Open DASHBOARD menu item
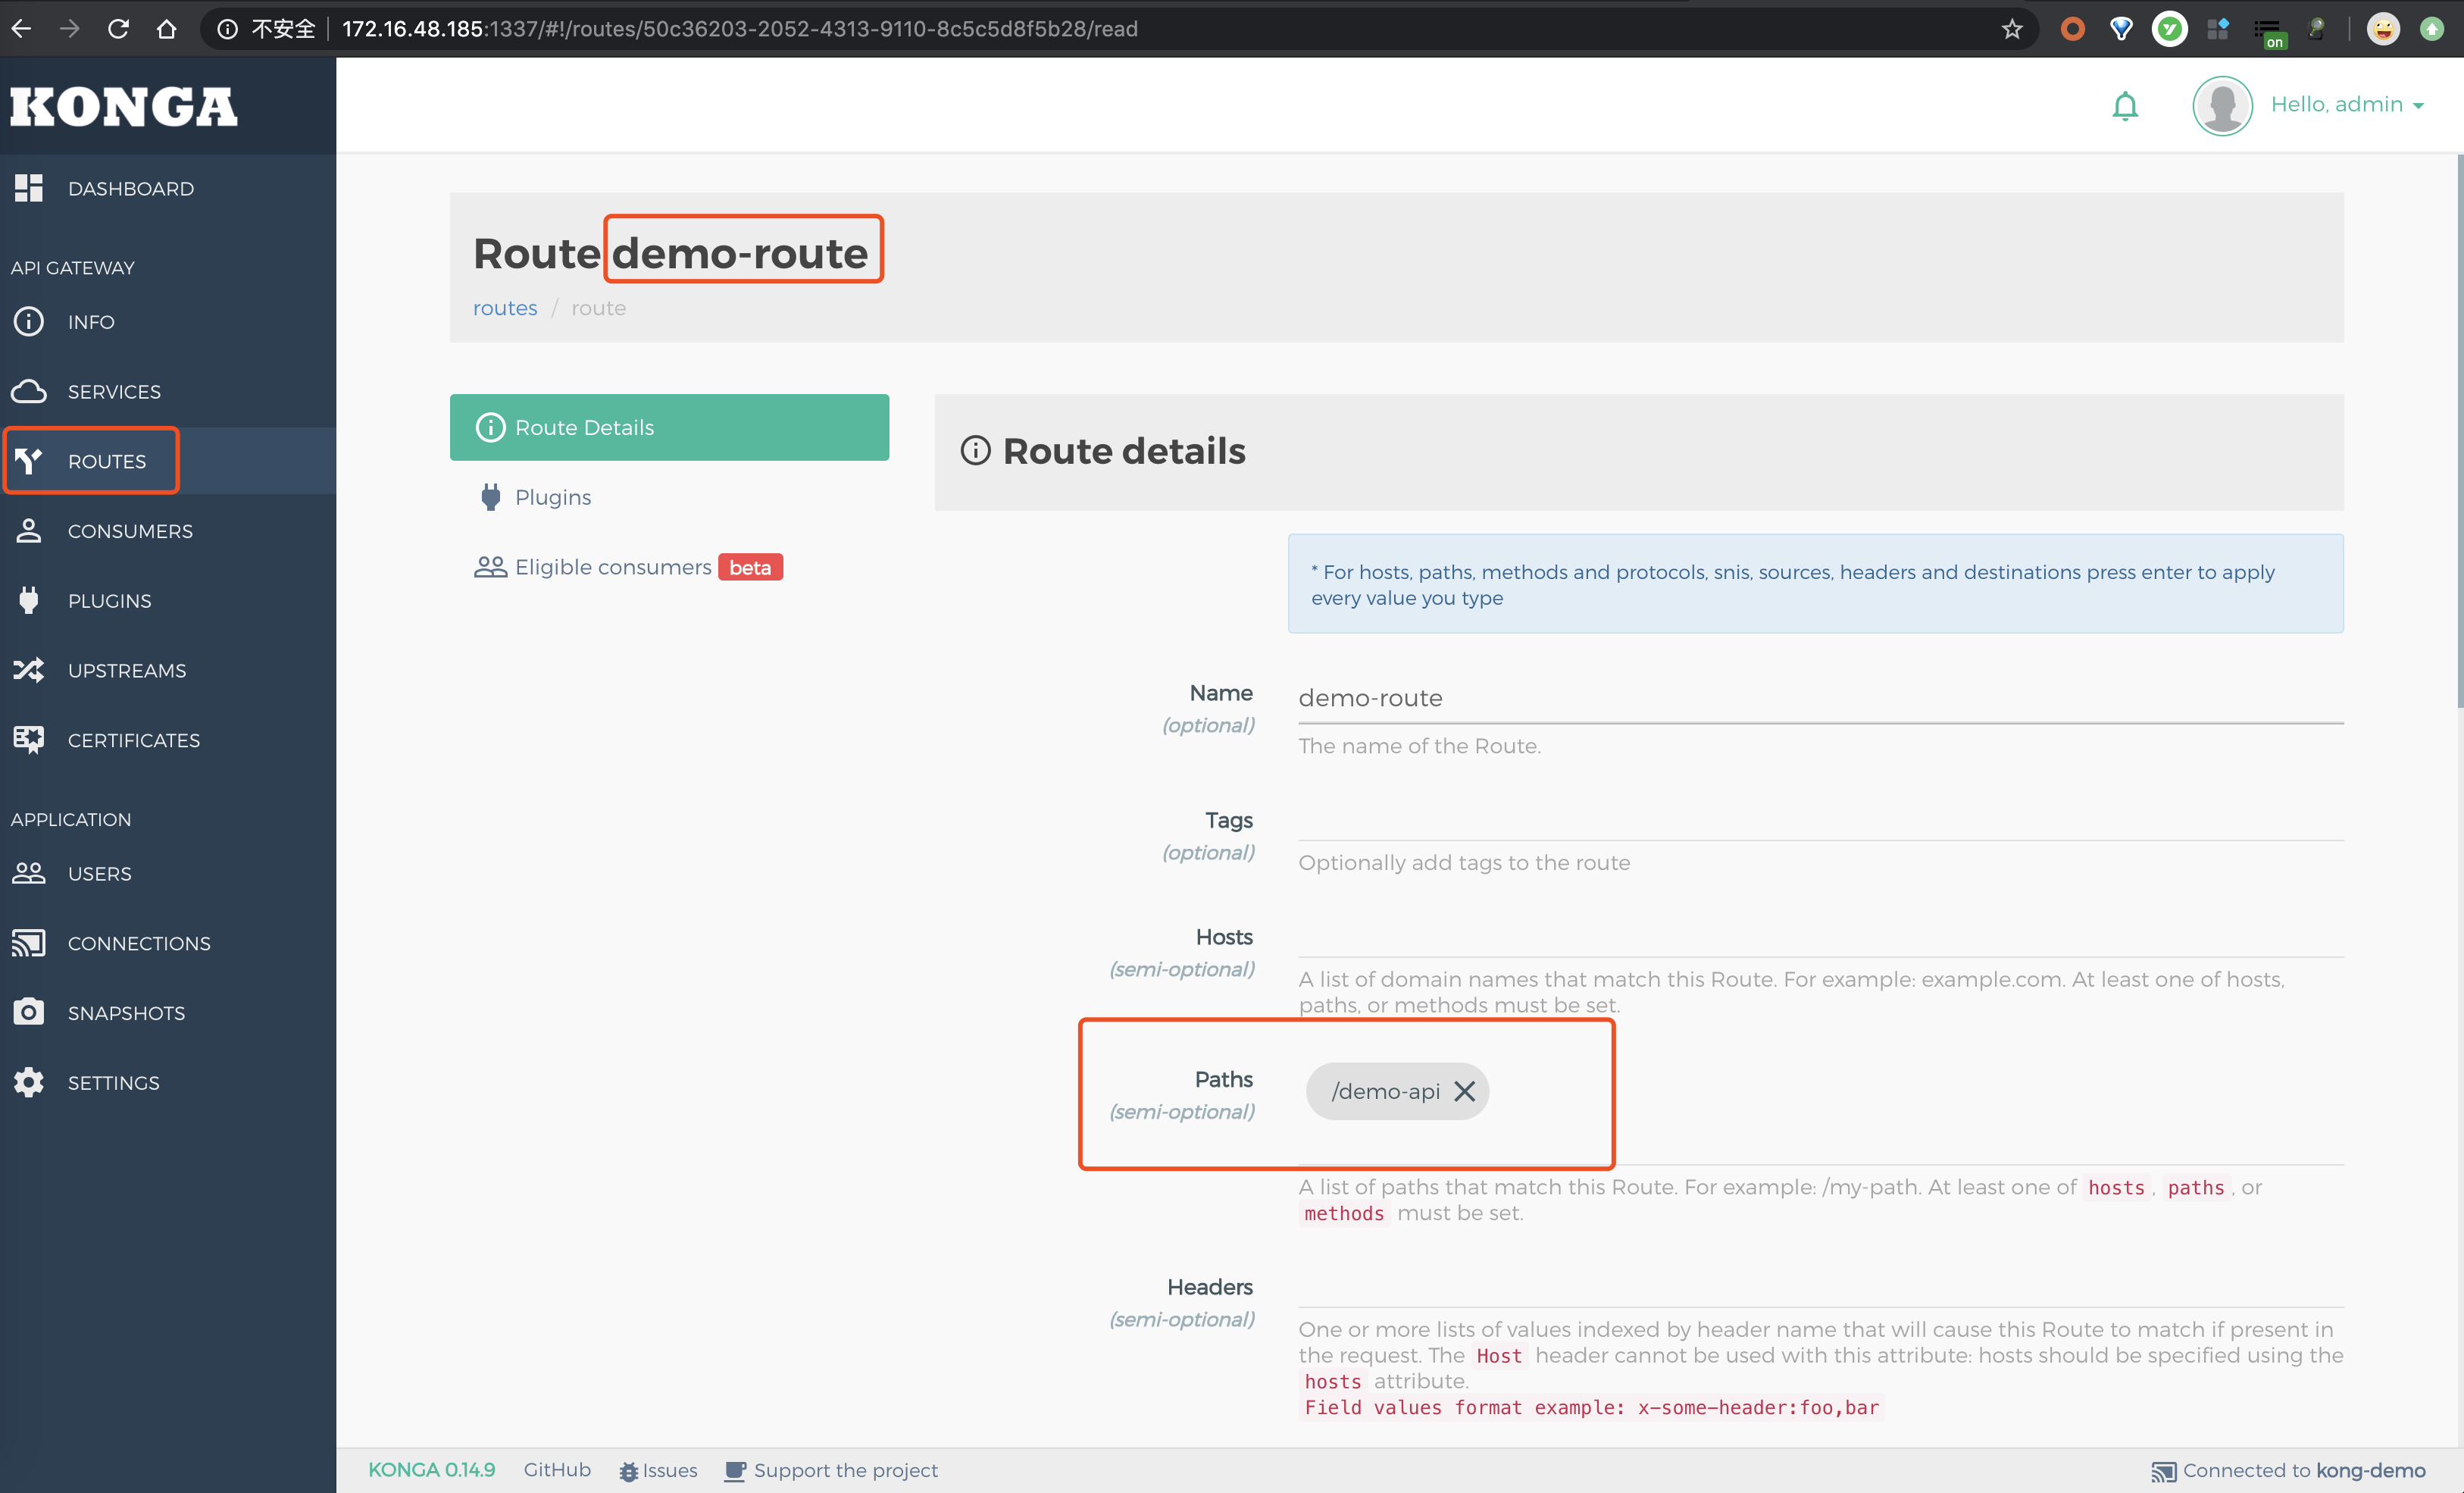This screenshot has height=1493, width=2464. (x=168, y=188)
